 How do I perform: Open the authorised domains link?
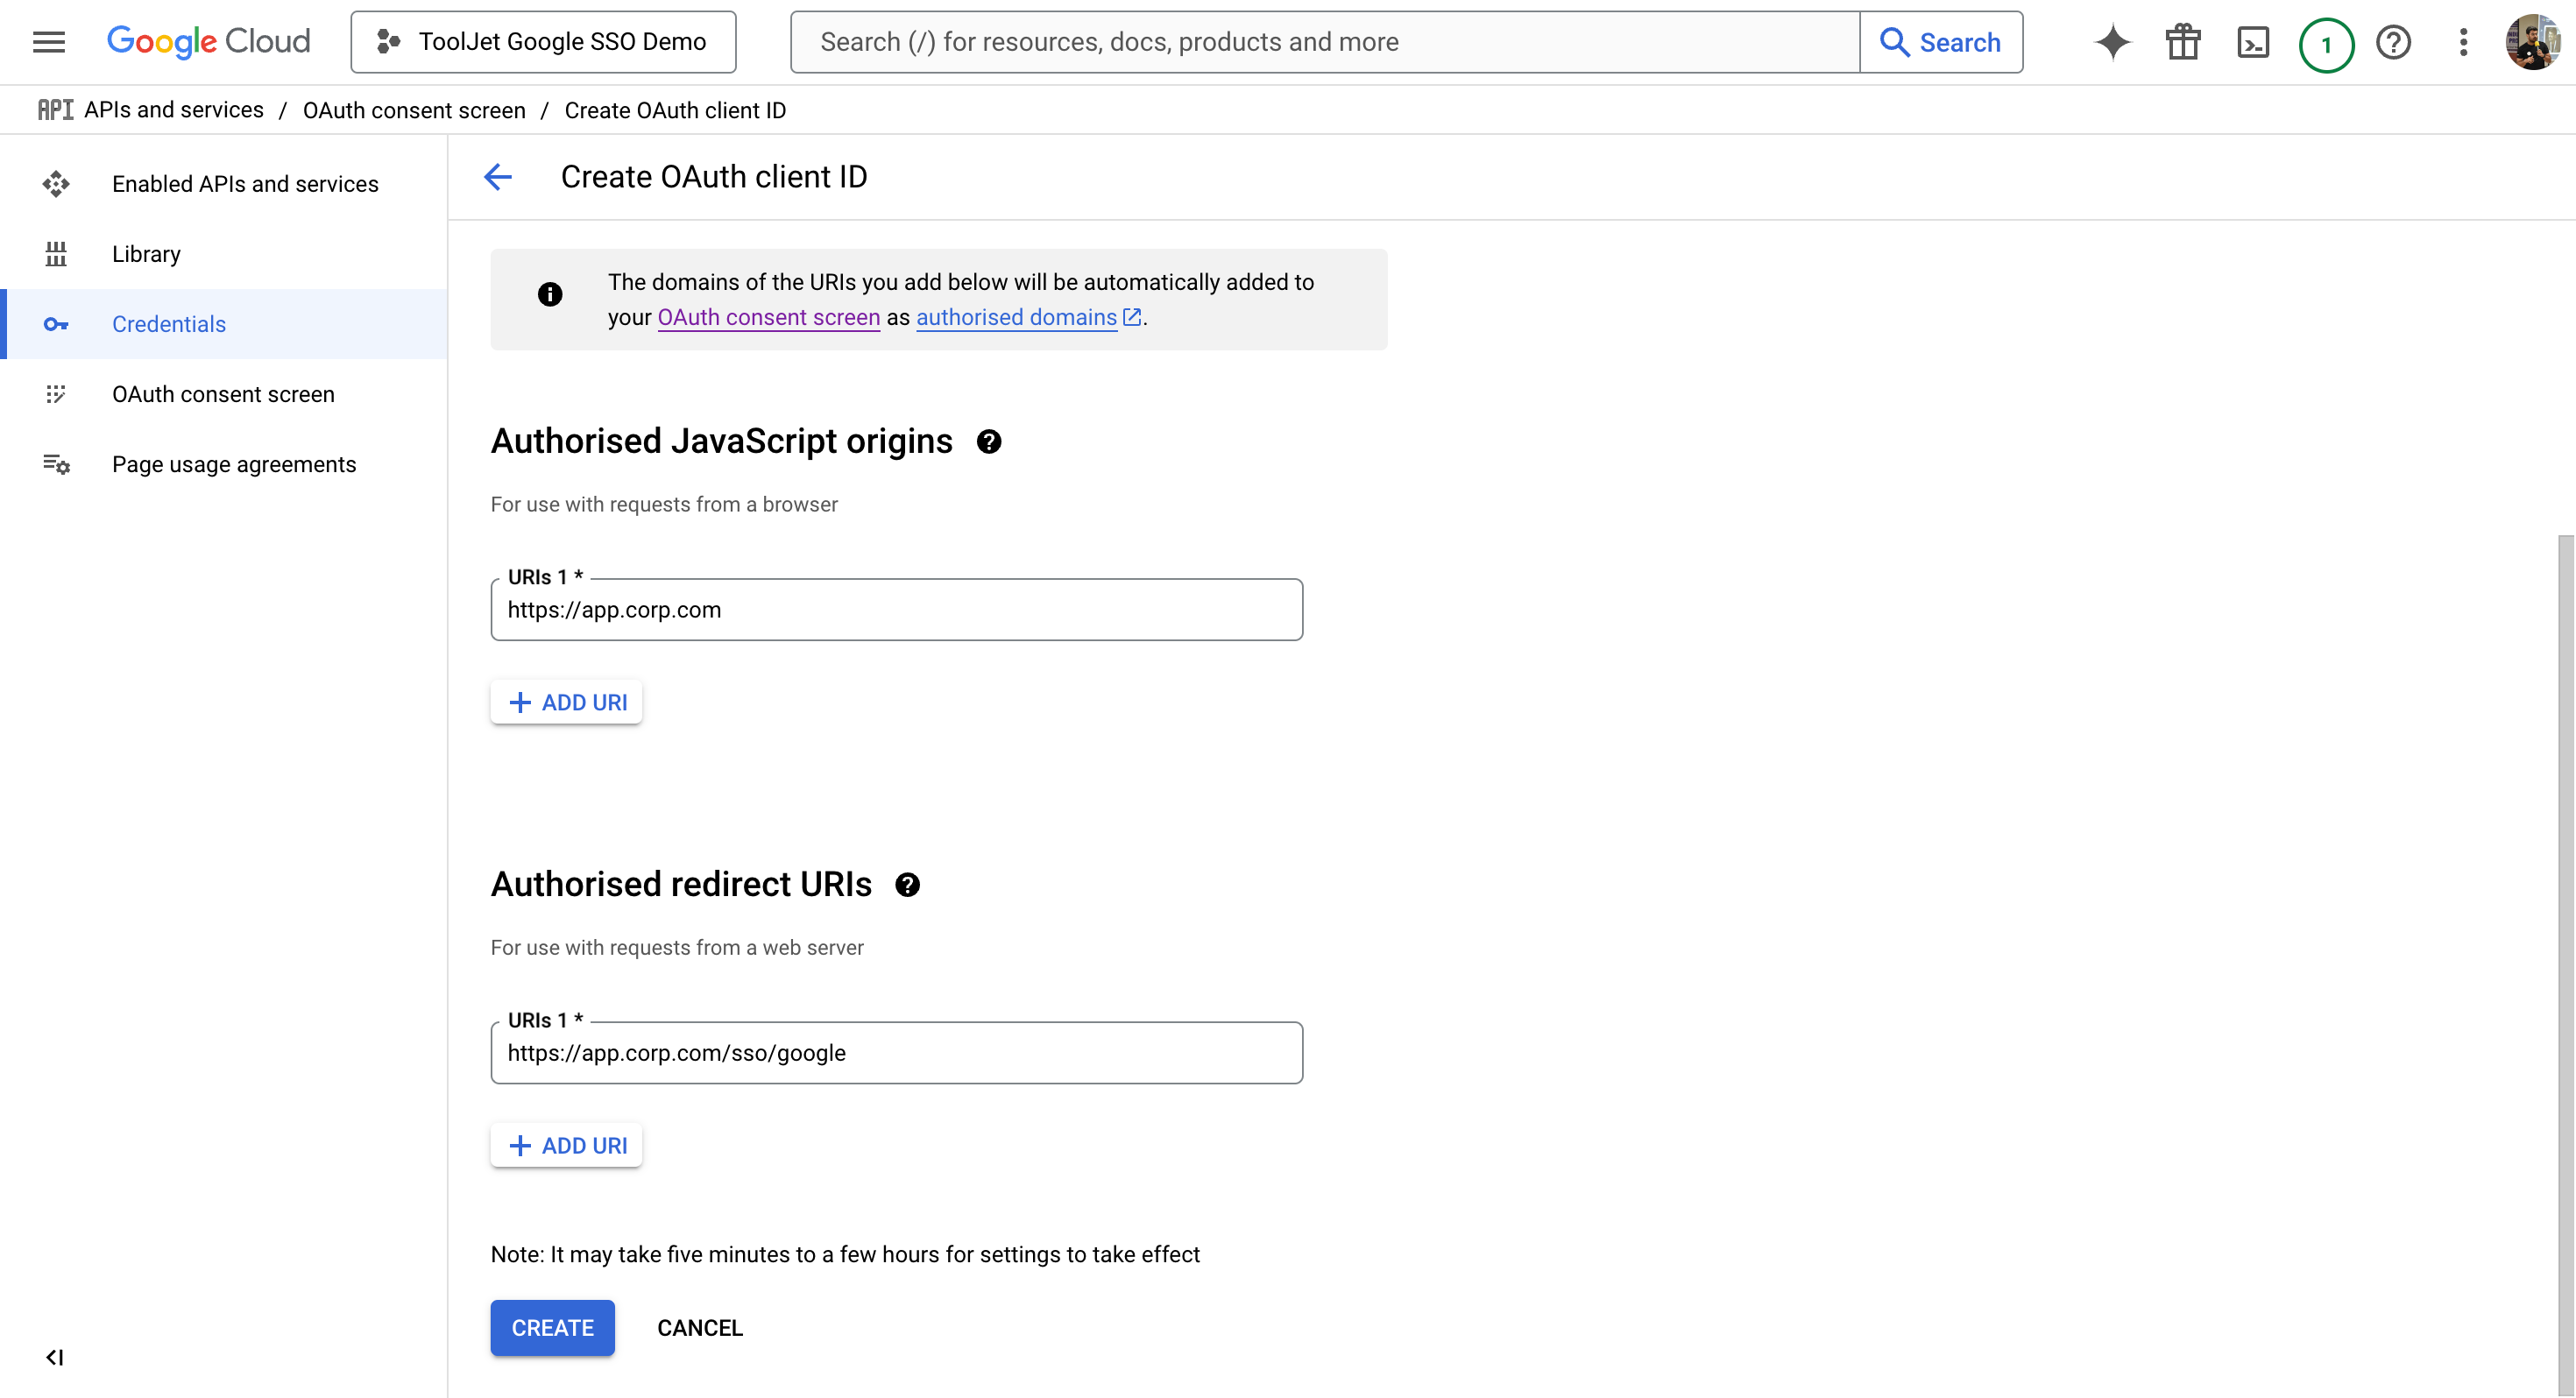click(1016, 317)
